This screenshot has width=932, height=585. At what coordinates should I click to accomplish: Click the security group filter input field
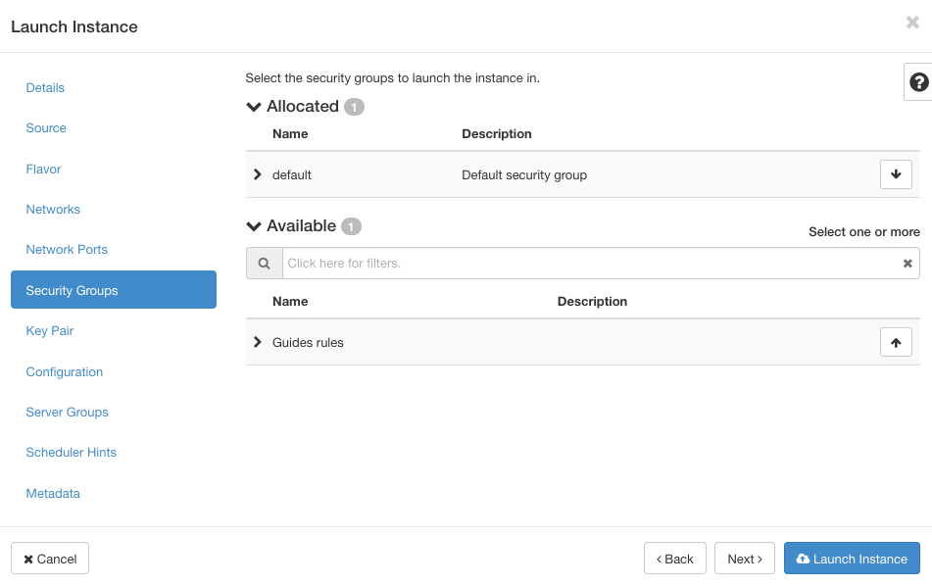539,263
